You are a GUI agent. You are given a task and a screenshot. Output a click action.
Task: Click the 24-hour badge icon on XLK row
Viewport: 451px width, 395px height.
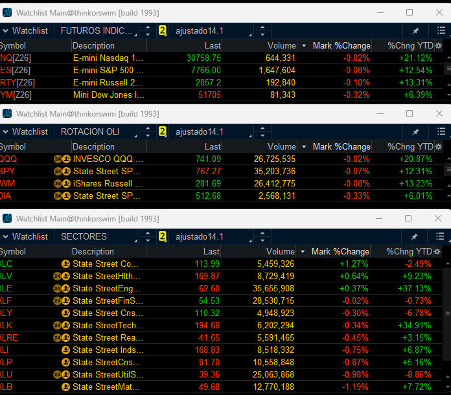tap(57, 326)
